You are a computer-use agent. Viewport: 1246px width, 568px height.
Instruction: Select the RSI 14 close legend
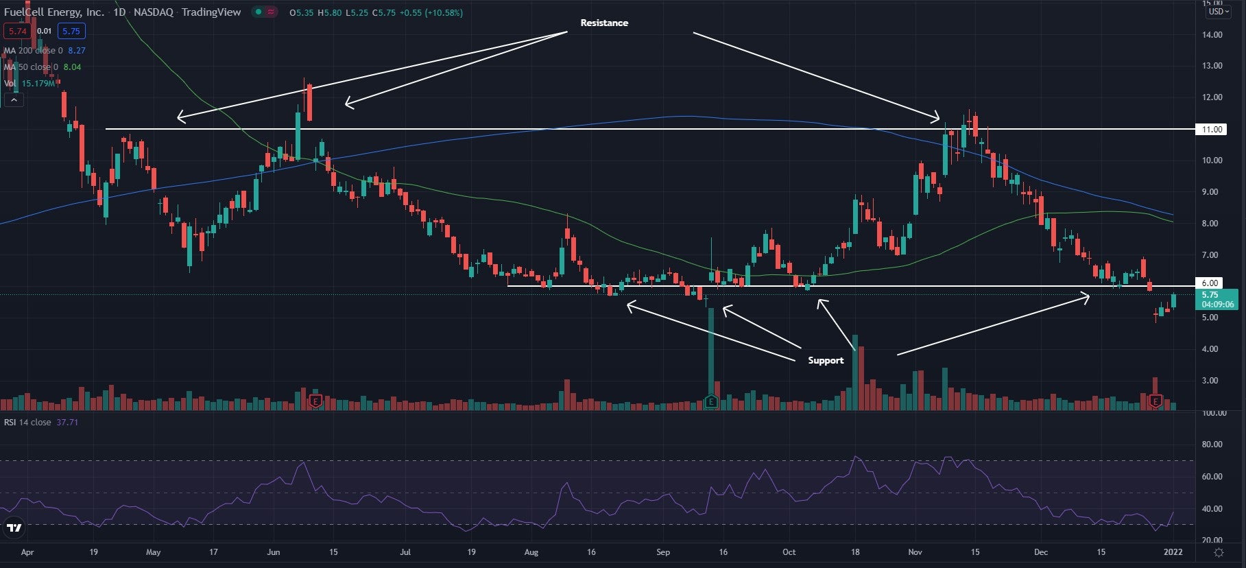[x=40, y=422]
